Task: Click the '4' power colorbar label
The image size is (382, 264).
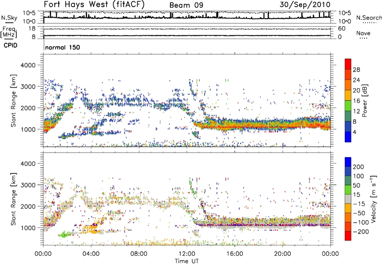Action: (355, 132)
